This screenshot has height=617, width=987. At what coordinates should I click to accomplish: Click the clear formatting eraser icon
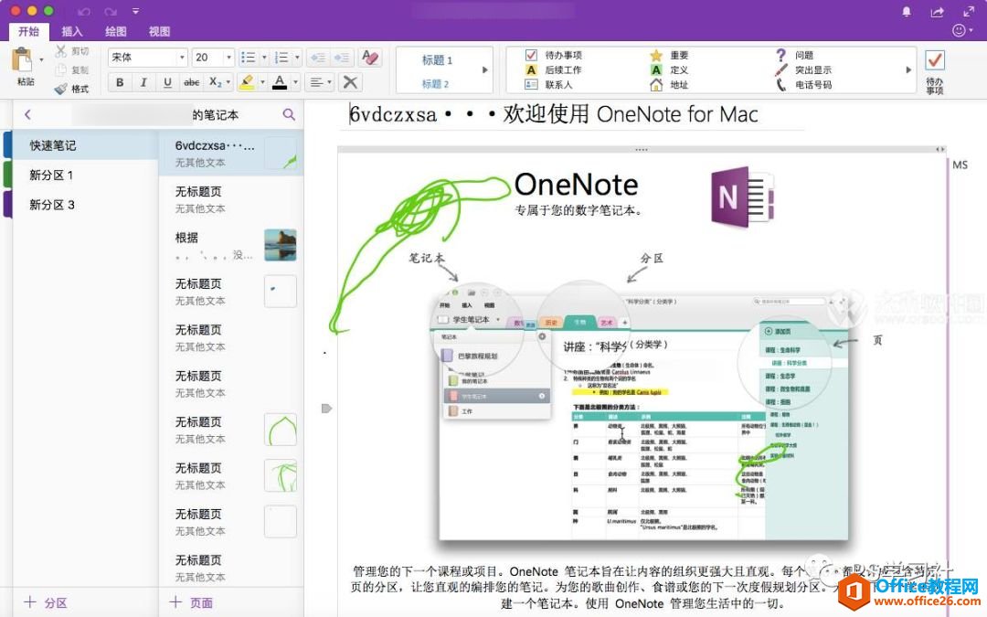(371, 58)
